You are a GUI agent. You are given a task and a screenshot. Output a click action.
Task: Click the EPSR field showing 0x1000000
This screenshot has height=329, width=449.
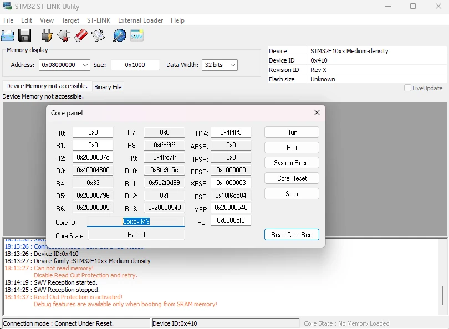click(231, 170)
